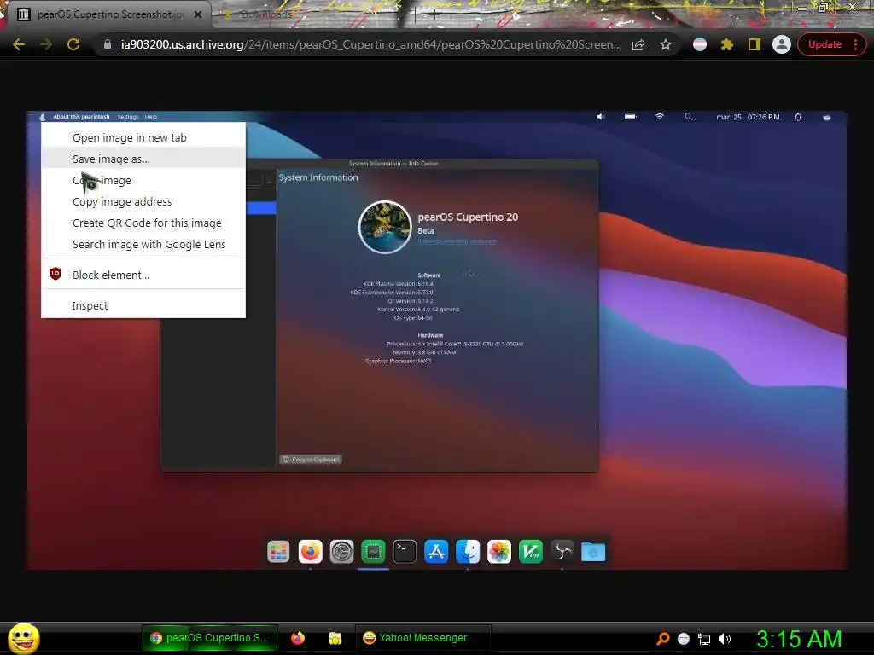Click Wi-Fi icon in pearOS top bar
The height and width of the screenshot is (655, 874).
tap(660, 116)
